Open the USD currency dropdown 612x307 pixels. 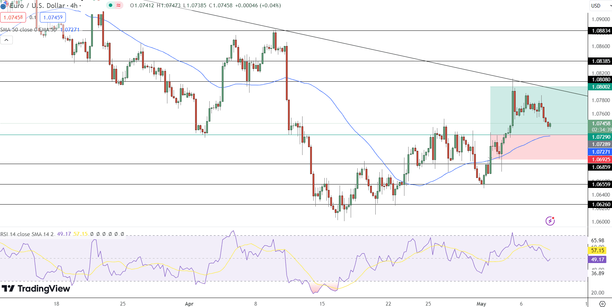601,6
